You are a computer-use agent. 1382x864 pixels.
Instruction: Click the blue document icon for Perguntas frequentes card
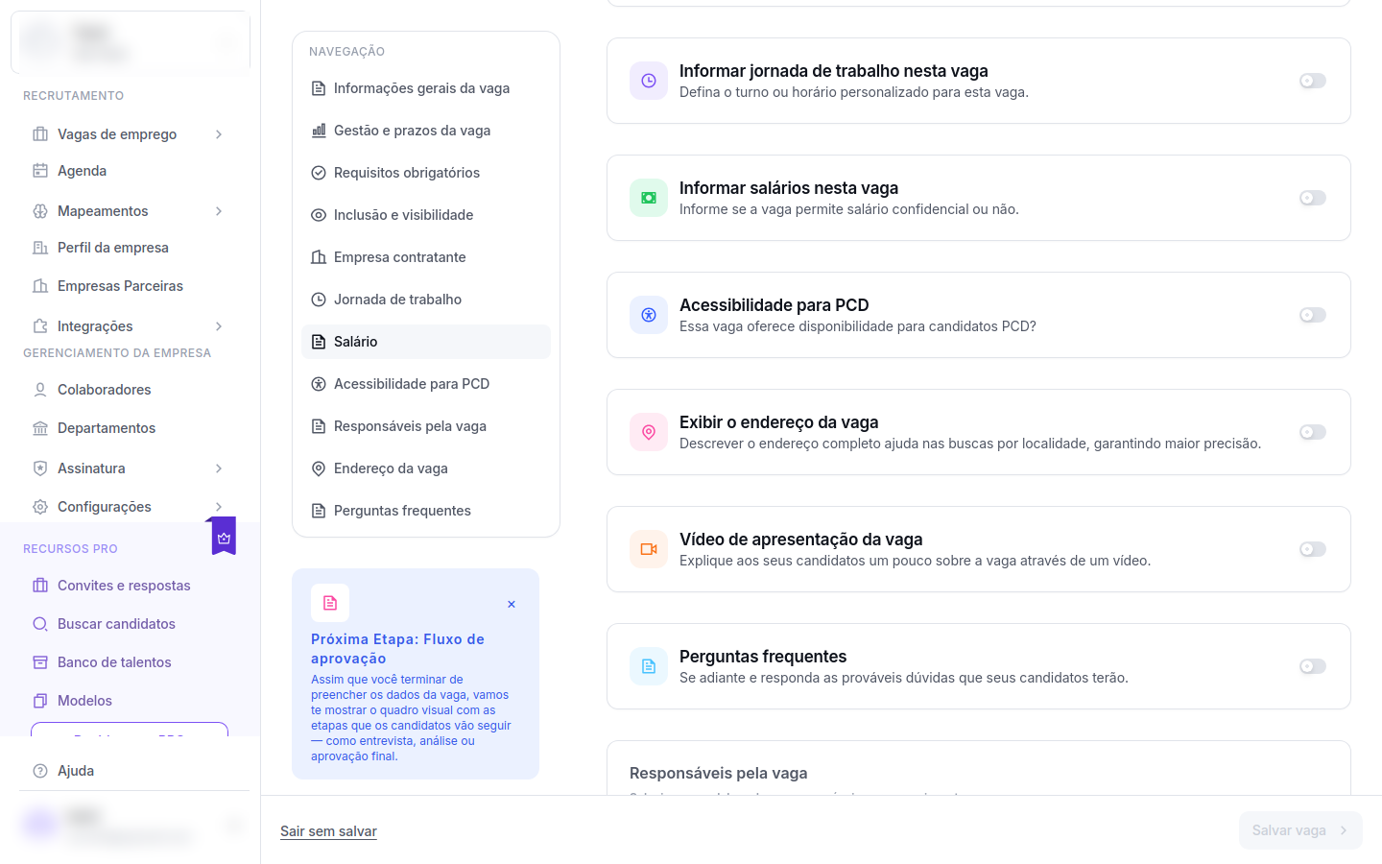(x=649, y=666)
